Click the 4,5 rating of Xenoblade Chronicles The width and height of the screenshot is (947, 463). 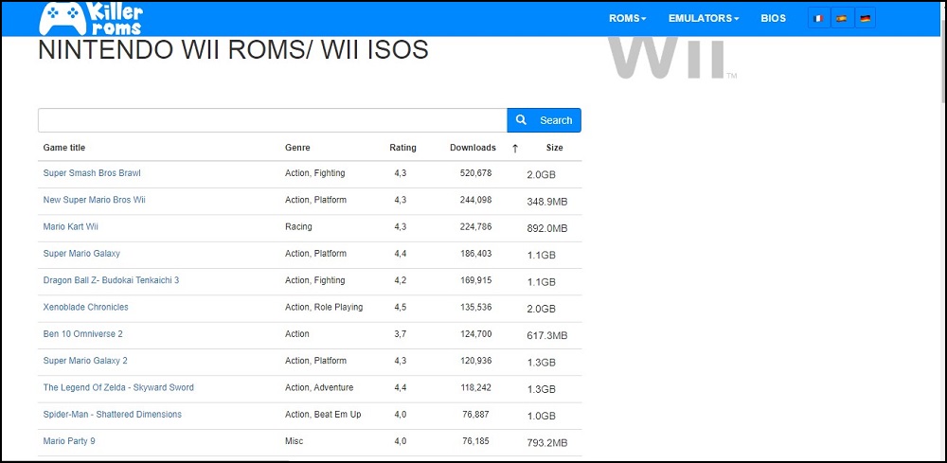(x=401, y=307)
